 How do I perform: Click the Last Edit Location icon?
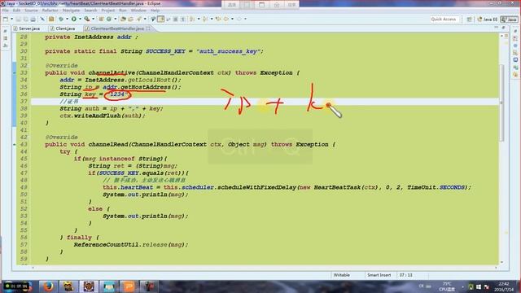coord(218,19)
